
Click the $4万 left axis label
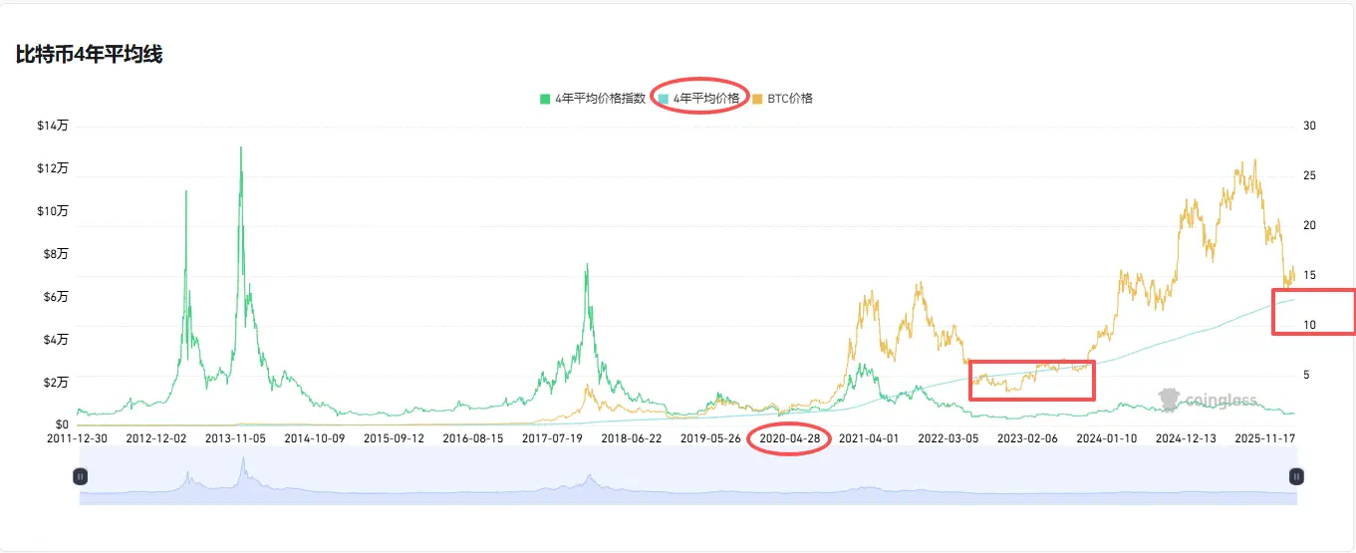55,340
